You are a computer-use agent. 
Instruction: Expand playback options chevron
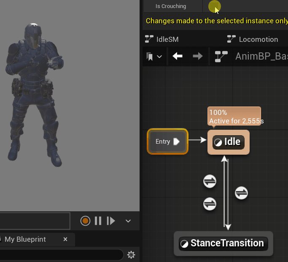(x=128, y=221)
